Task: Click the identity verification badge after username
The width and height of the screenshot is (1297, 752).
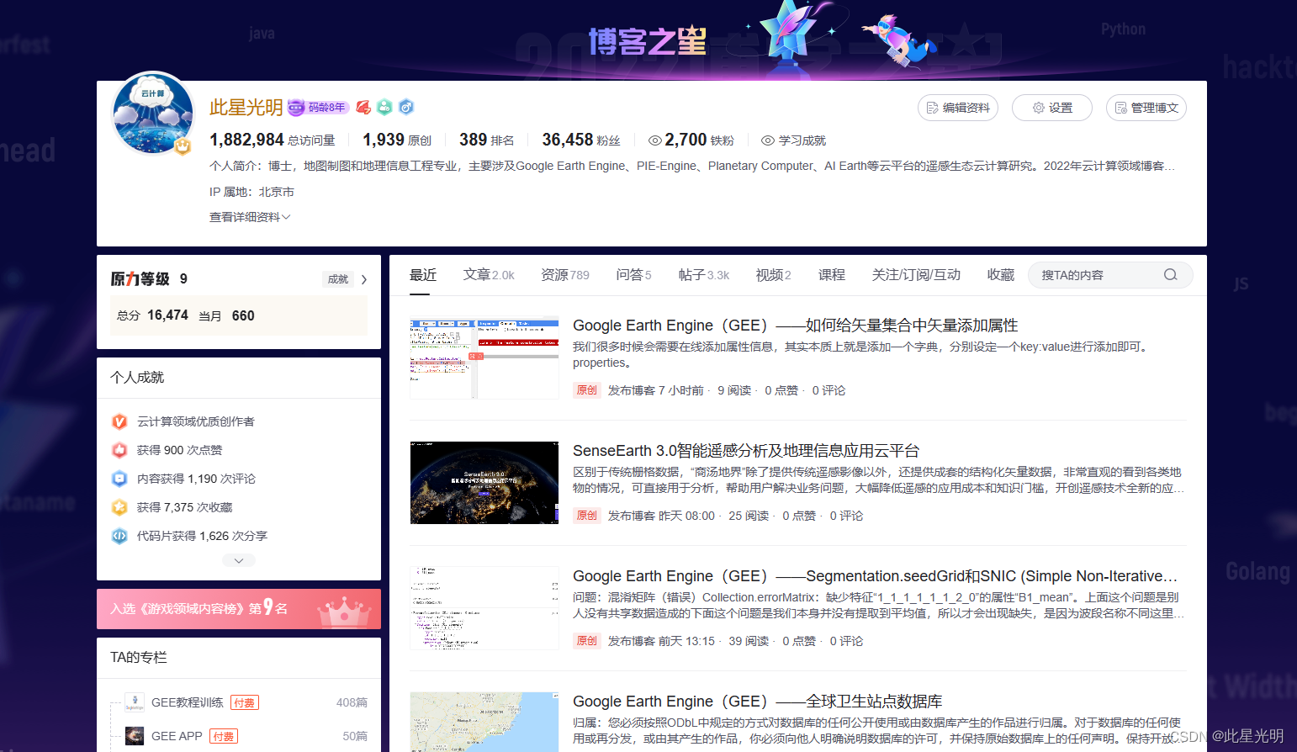Action: point(384,107)
